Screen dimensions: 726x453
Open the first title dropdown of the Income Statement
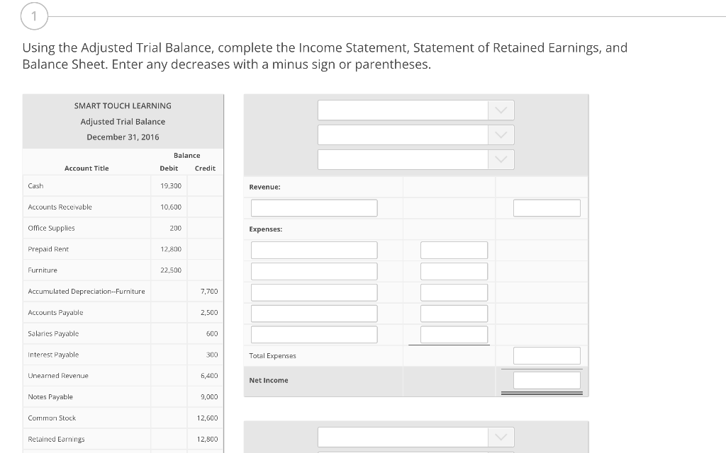pos(415,110)
